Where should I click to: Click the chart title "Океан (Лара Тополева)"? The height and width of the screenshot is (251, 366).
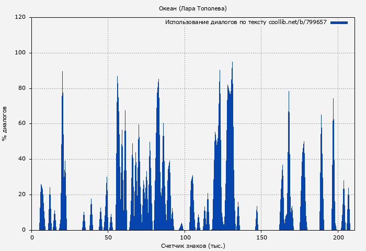[x=192, y=8]
